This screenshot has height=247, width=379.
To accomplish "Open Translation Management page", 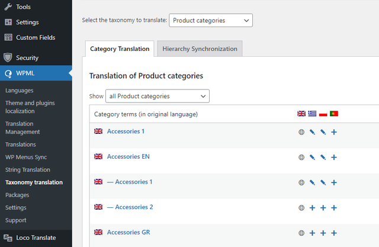I will [23, 128].
